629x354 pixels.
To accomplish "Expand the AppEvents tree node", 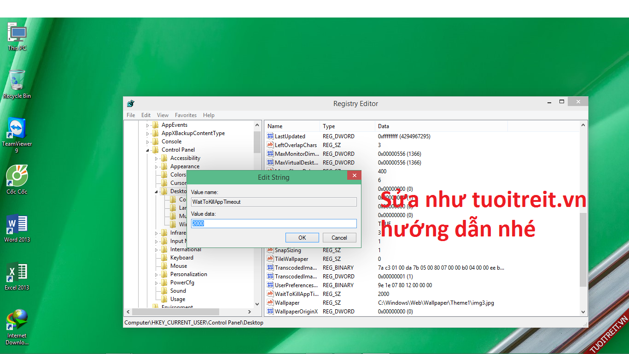I will tap(148, 125).
